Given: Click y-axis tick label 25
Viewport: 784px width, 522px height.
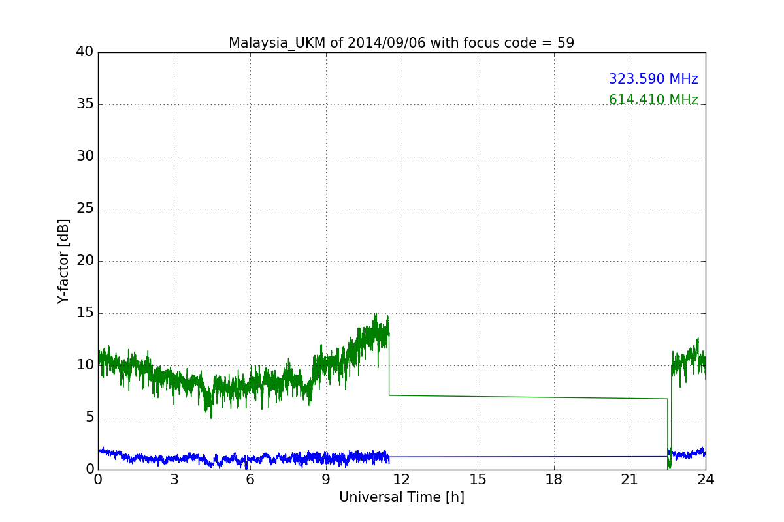Looking at the screenshot, I should coord(84,209).
